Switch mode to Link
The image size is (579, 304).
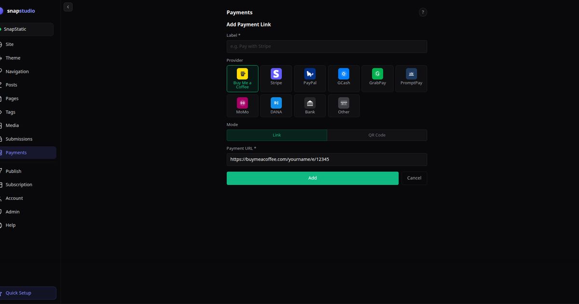pyautogui.click(x=276, y=135)
